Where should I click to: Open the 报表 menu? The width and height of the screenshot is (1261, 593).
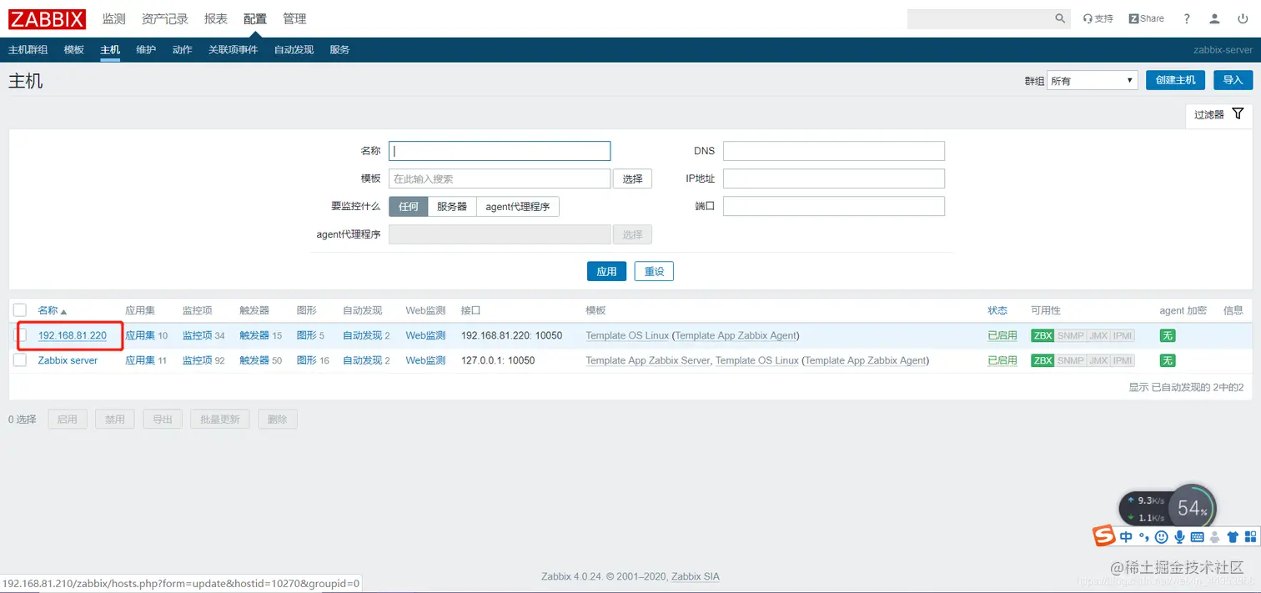coord(216,18)
